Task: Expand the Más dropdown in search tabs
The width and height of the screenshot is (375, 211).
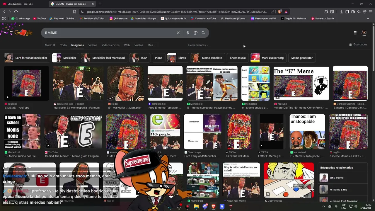Action: pyautogui.click(x=151, y=45)
